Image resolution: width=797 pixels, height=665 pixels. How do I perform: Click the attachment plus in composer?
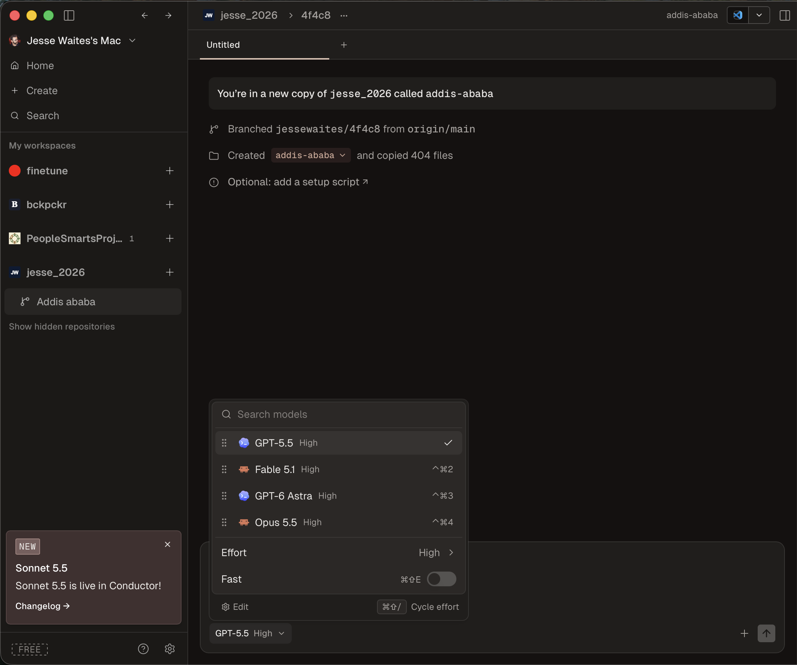[744, 633]
